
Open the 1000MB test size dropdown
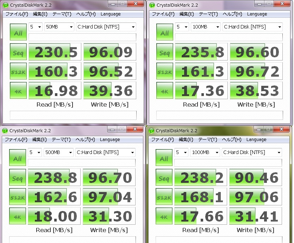pos(205,152)
